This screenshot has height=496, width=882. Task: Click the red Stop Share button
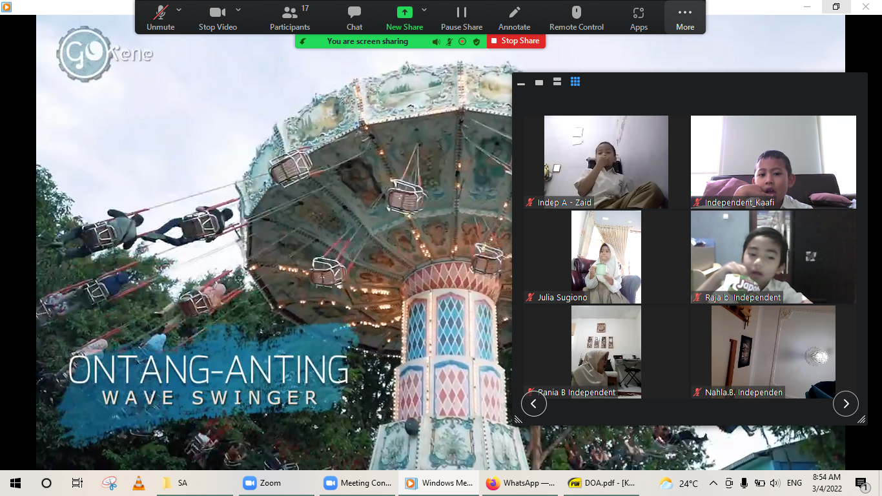click(516, 41)
